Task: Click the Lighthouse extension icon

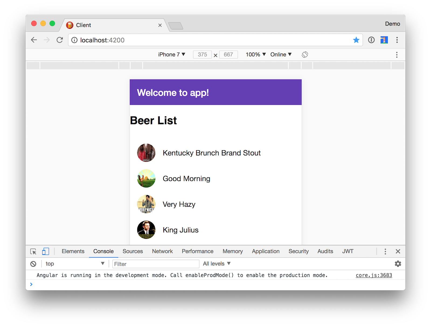Action: click(x=384, y=40)
